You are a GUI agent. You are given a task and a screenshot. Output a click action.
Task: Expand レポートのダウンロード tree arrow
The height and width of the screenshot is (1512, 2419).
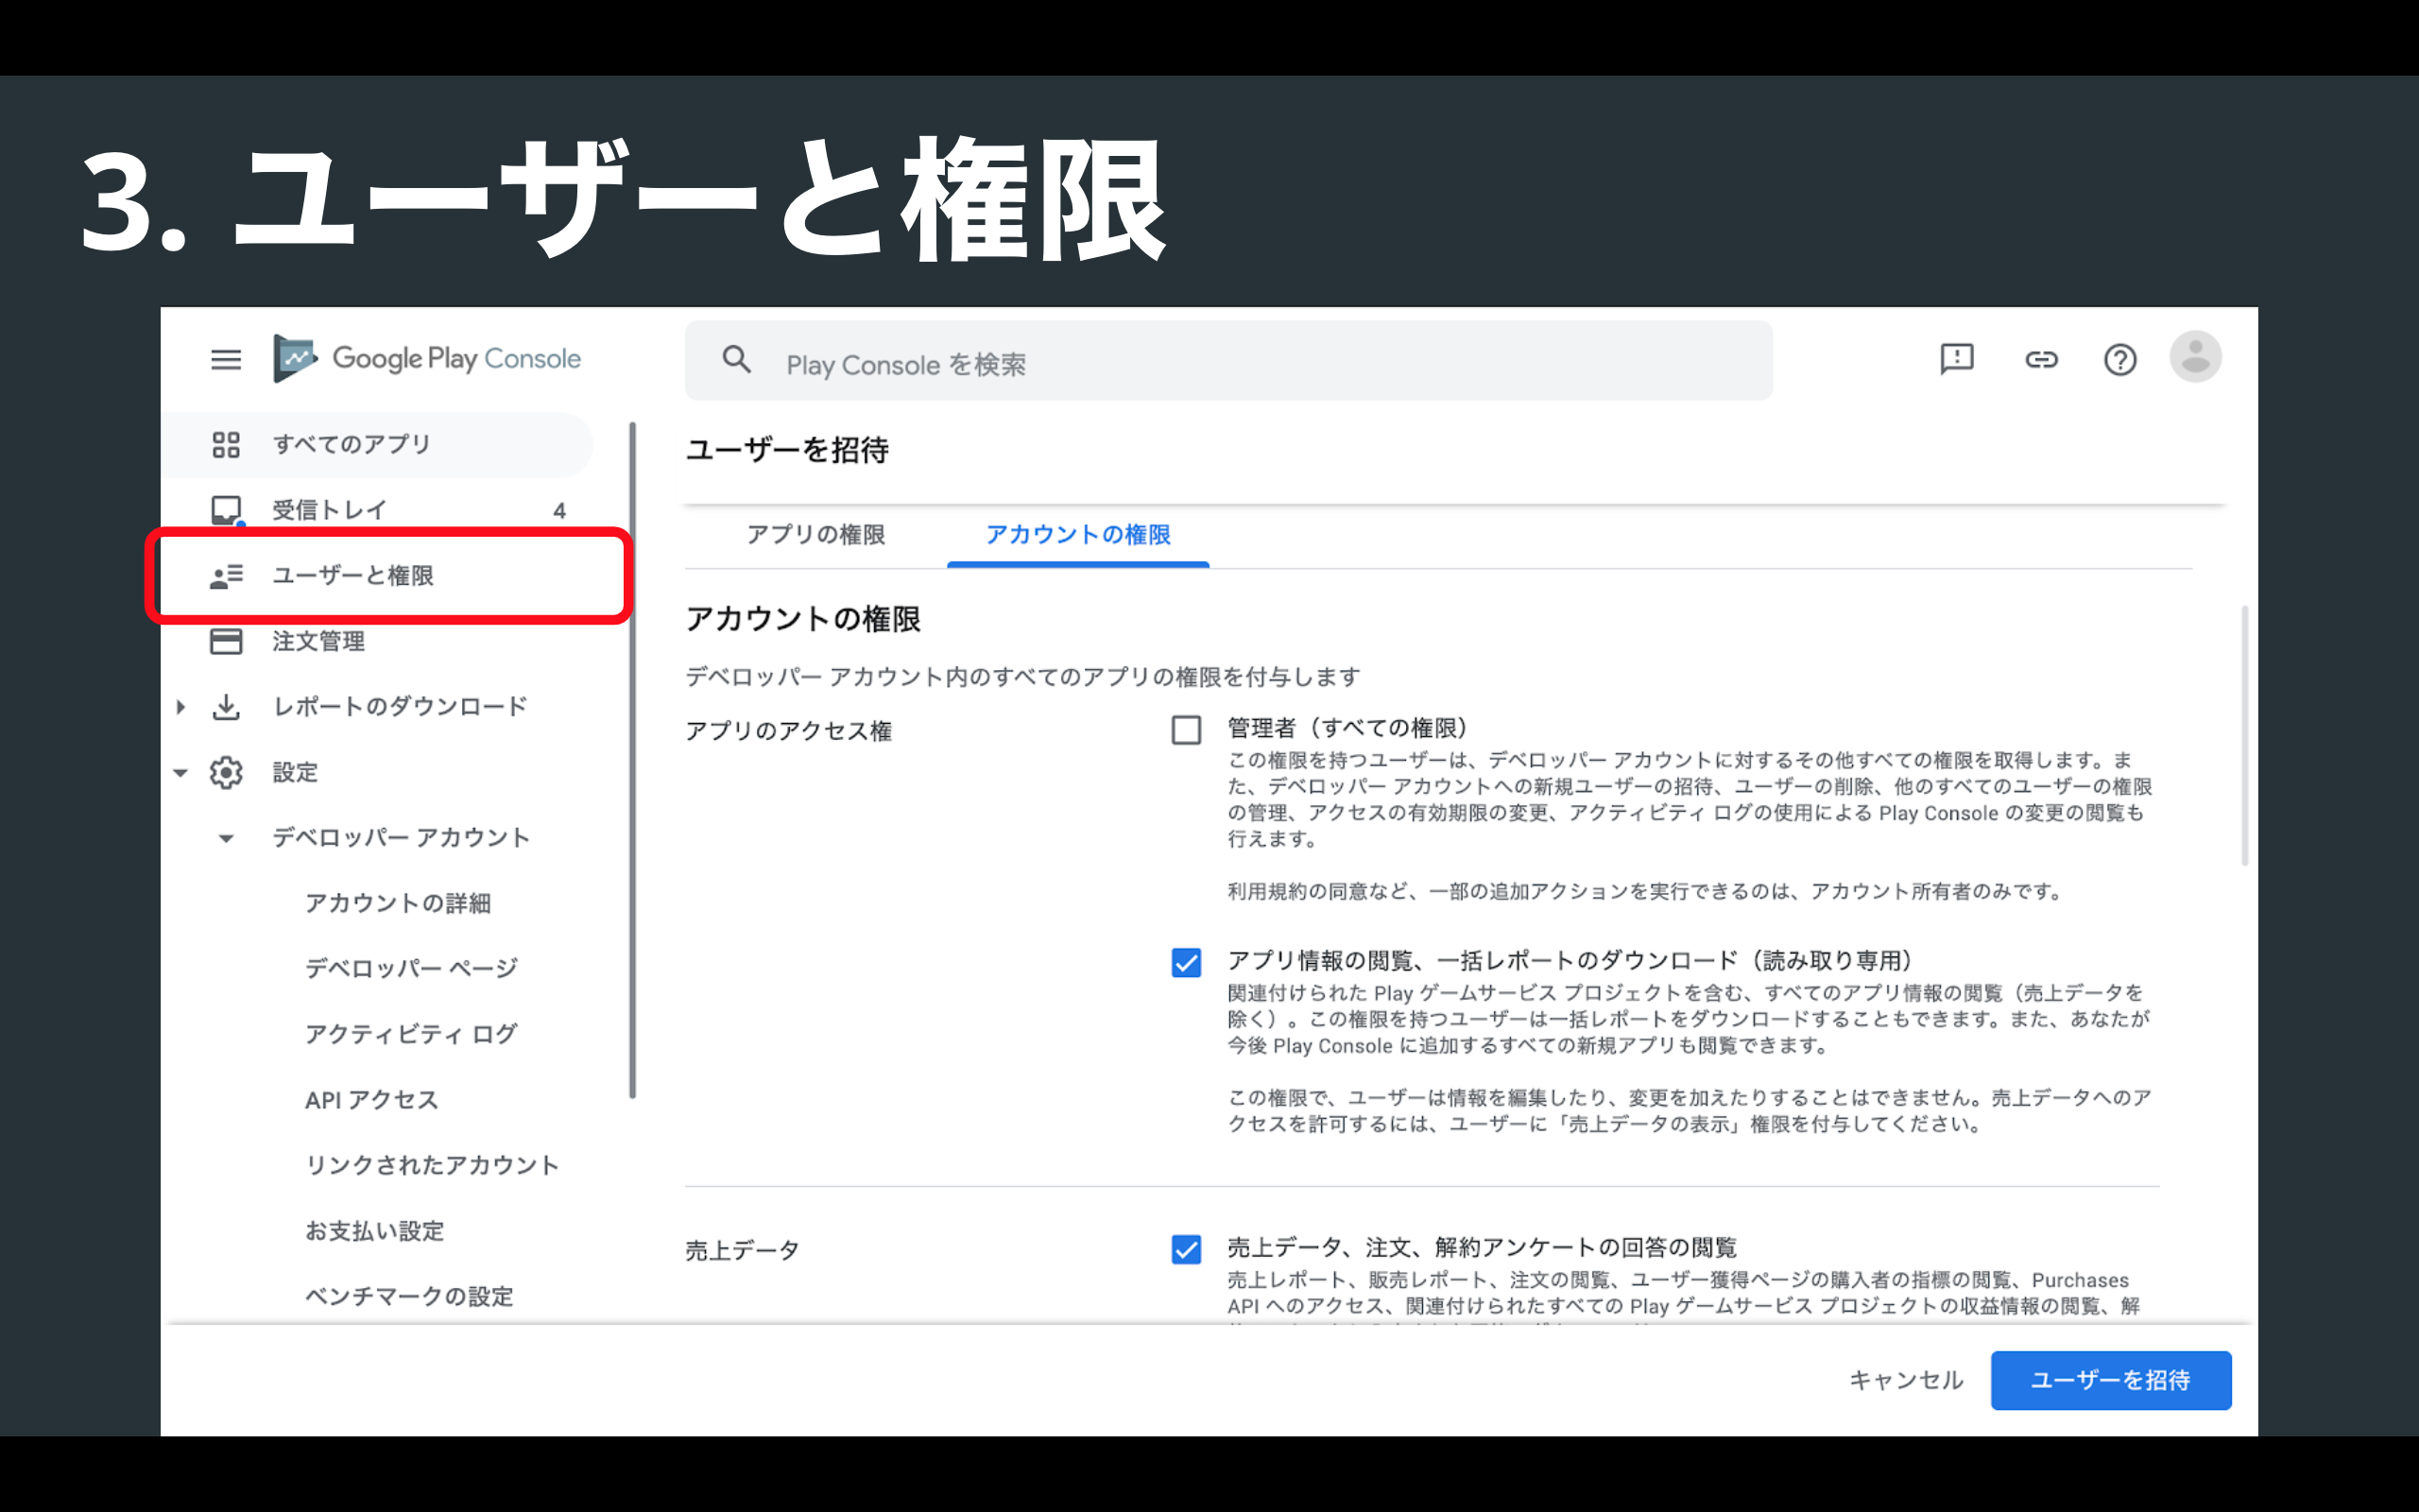click(x=180, y=707)
